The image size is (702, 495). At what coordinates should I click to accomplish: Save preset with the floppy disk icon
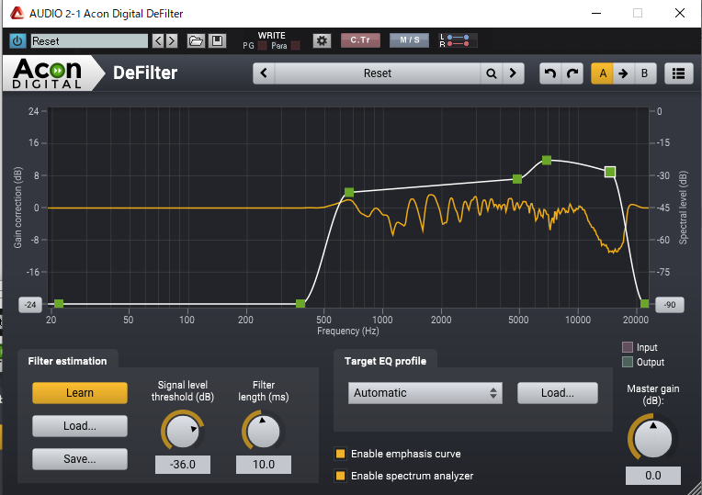[217, 41]
